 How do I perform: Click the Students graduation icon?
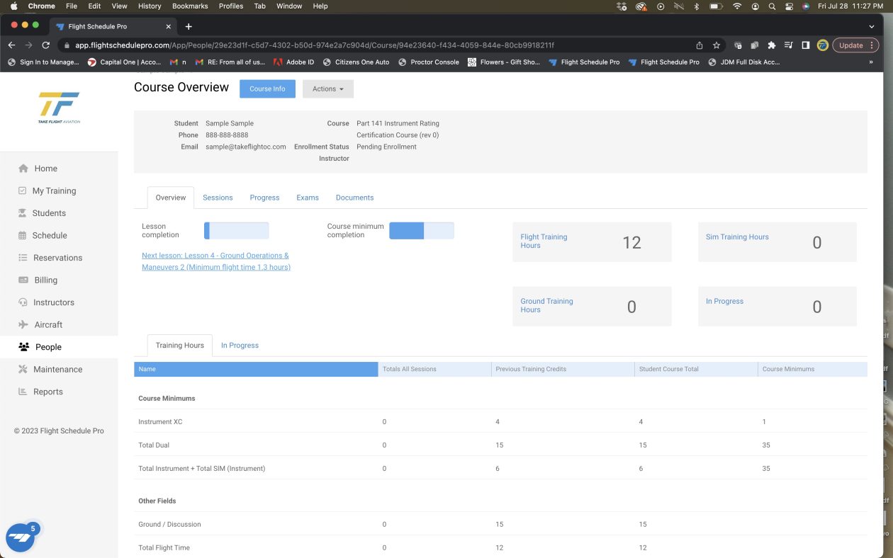pyautogui.click(x=23, y=213)
